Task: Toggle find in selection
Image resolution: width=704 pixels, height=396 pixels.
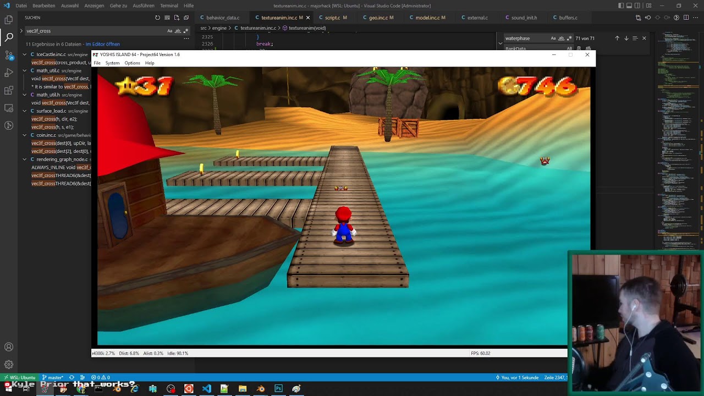Action: (x=635, y=38)
